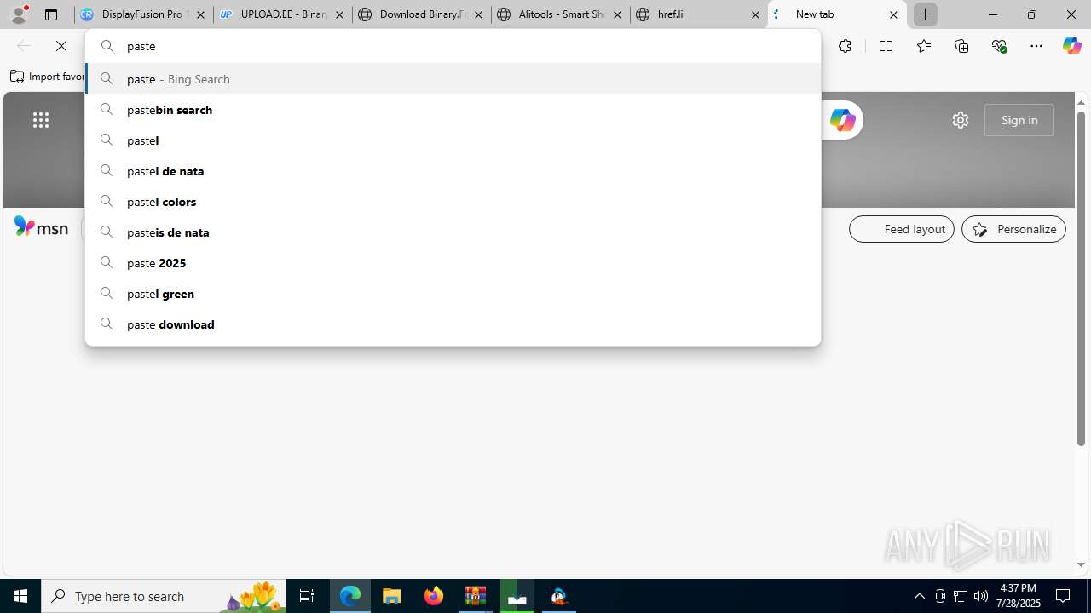Open the msn logo link
Screen dimensions: 1091x613
[41, 227]
